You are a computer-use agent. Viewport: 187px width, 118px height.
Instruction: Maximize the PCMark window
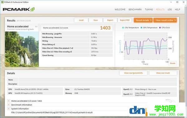[x=177, y=2]
